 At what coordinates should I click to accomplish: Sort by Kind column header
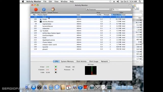(x=127, y=15)
